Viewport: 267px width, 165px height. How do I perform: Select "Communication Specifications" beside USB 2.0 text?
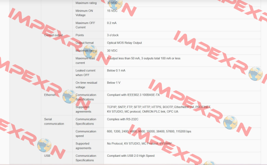86,158
